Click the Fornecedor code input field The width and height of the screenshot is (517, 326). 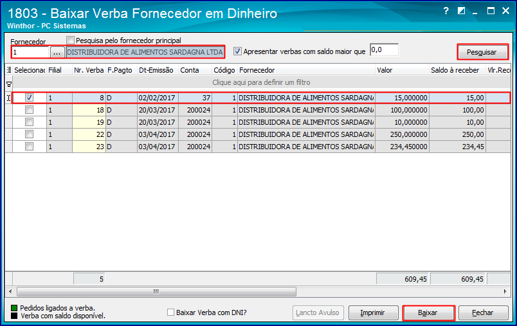30,52
